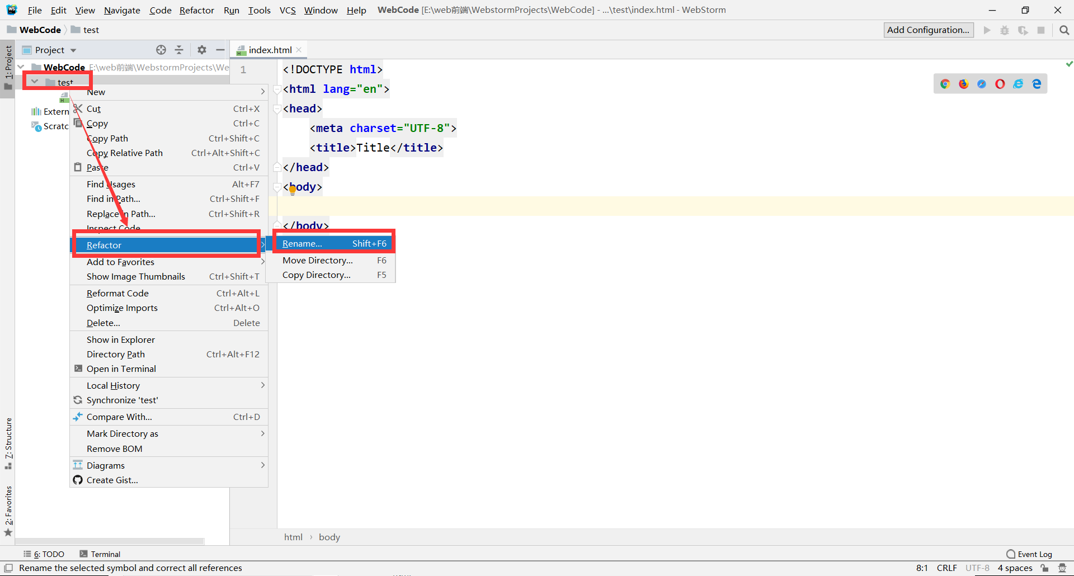
Task: Toggle the 2: Favorites tool window
Action: 8,511
